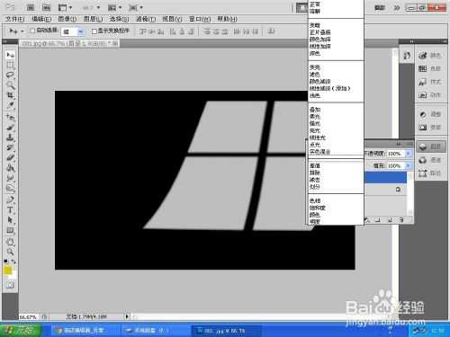Switch to the 路径 (Paths) panel
The image size is (450, 337).
tap(430, 173)
